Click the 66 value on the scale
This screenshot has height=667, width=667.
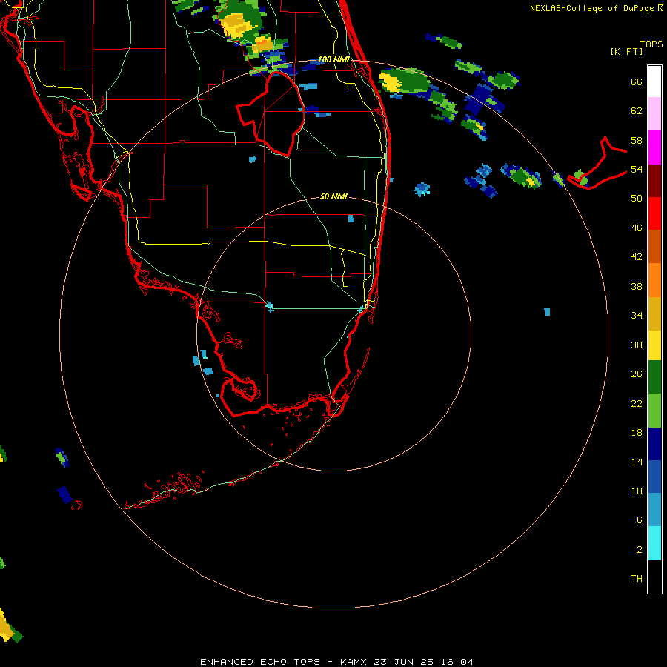pos(637,82)
